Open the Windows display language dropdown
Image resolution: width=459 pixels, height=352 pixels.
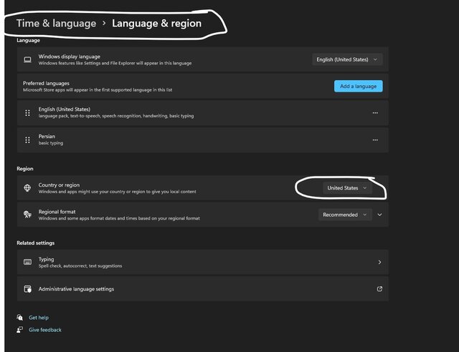[x=348, y=59]
